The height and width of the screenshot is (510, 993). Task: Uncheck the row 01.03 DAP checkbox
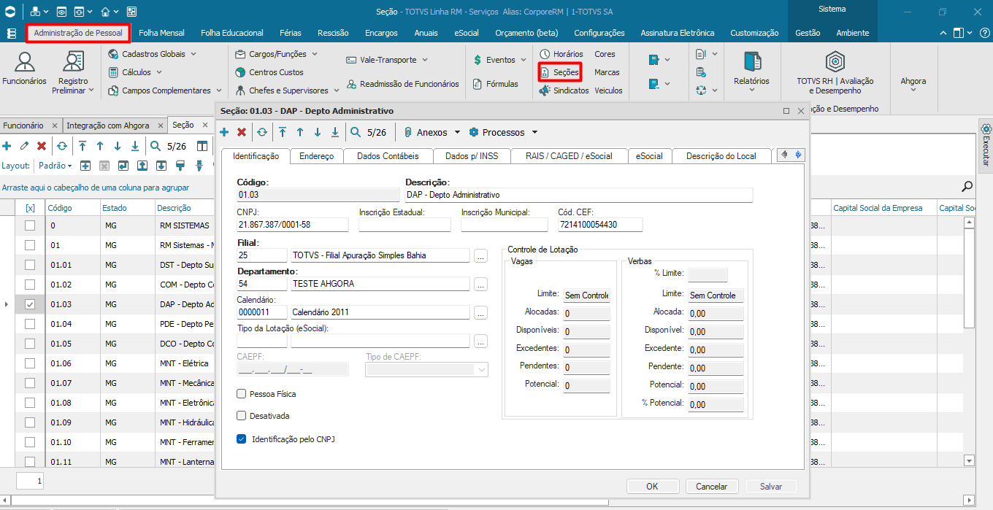coord(30,304)
